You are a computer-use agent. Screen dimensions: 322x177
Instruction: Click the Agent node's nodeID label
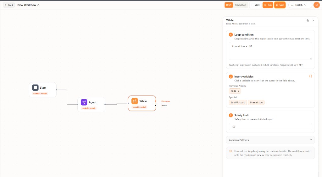[89, 108]
